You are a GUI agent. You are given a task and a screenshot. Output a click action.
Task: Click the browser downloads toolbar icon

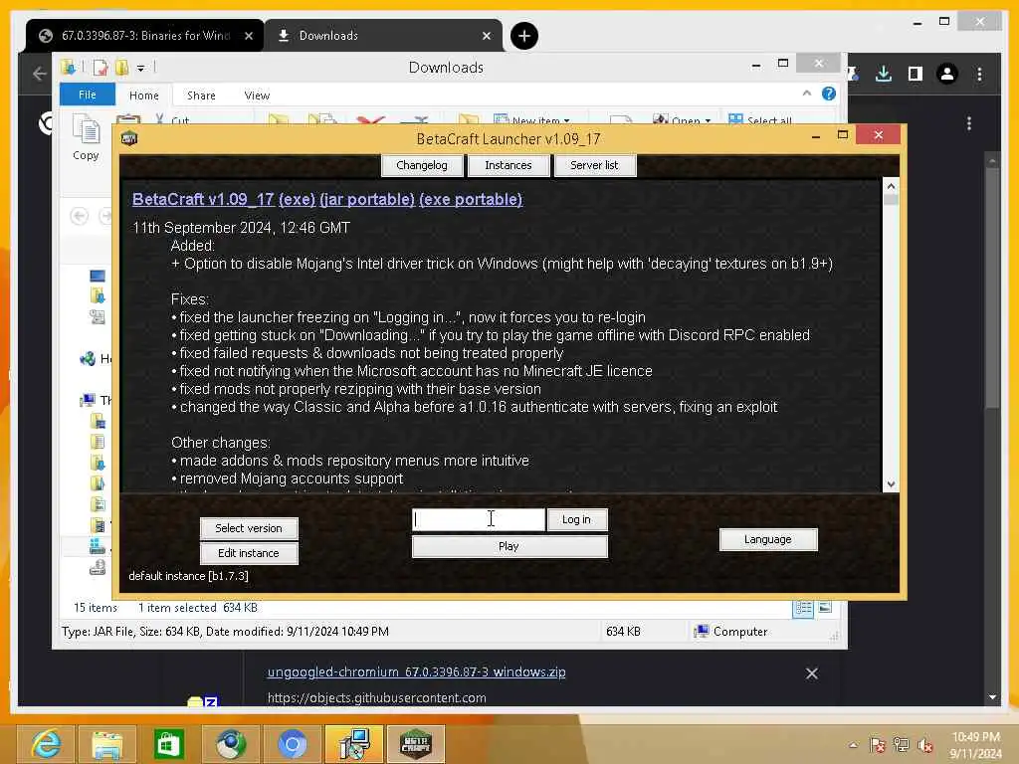[884, 74]
